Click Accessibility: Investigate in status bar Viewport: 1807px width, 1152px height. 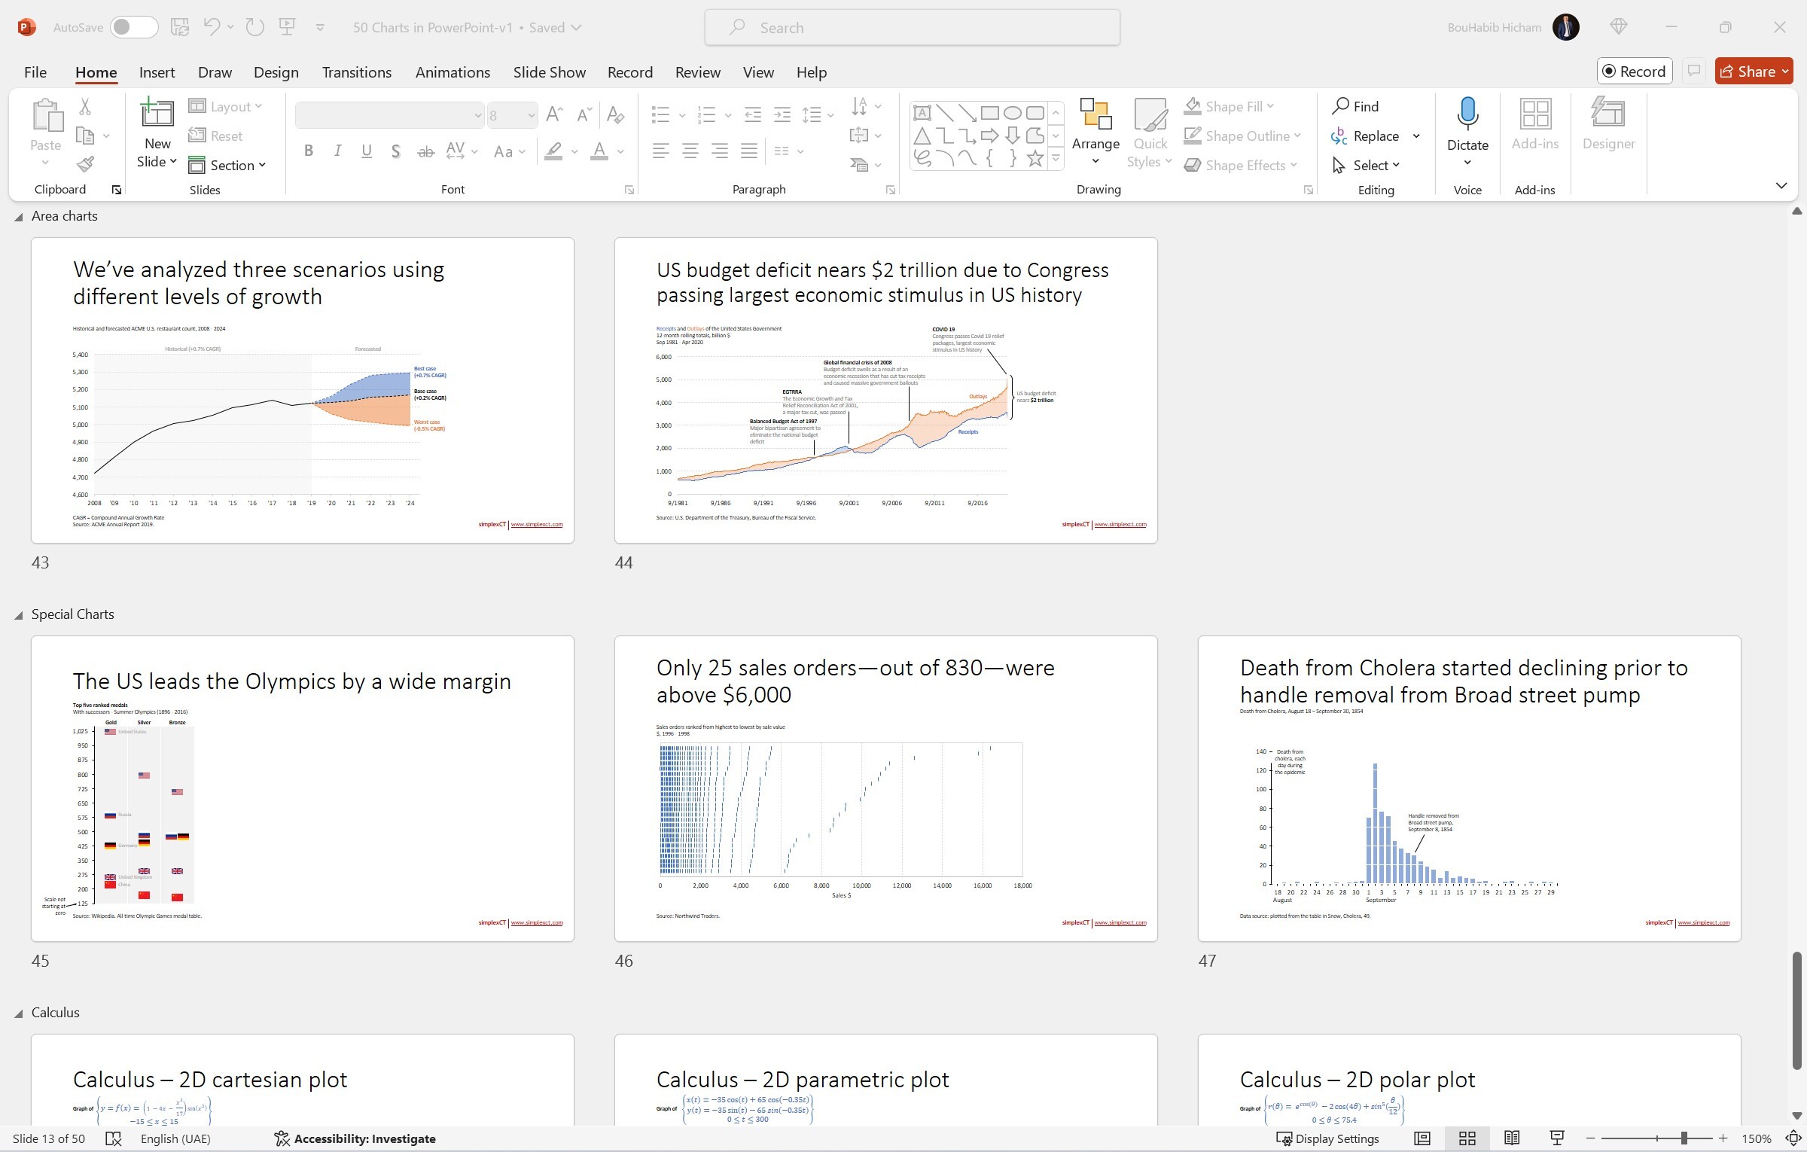(355, 1138)
